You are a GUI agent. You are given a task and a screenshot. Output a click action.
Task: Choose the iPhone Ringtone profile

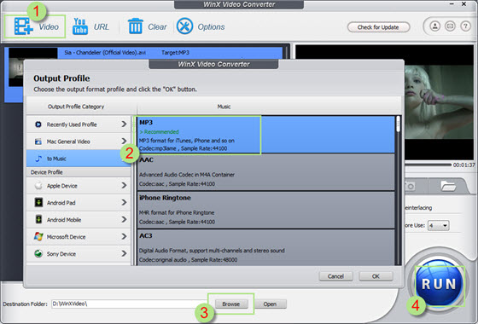pos(265,210)
